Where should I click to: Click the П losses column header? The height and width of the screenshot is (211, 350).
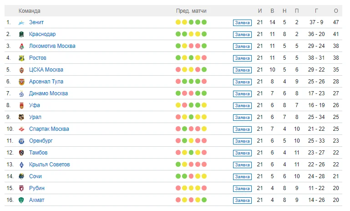pyautogui.click(x=297, y=11)
